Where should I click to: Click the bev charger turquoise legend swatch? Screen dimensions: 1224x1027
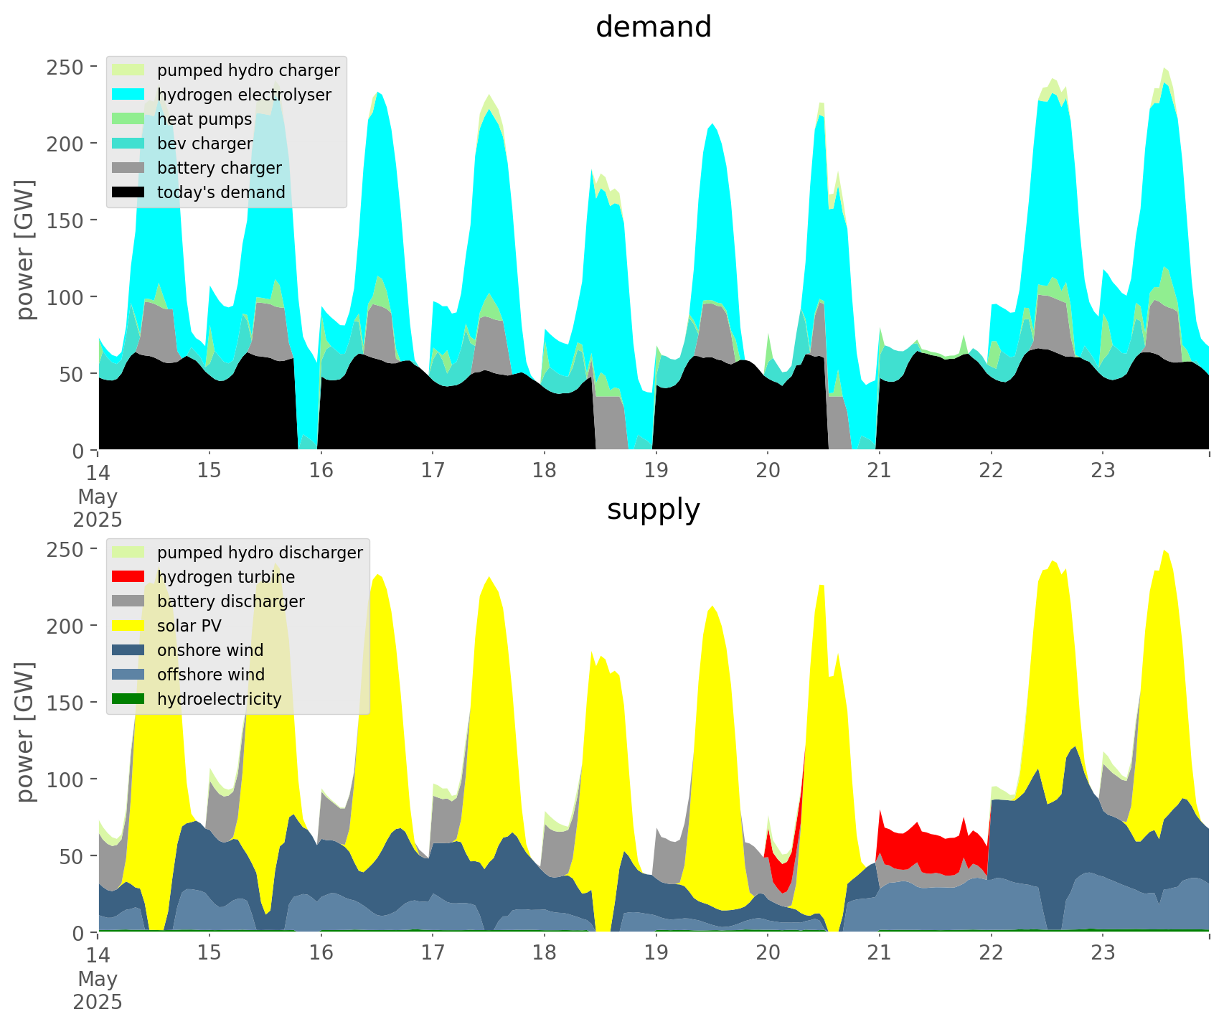pyautogui.click(x=128, y=144)
